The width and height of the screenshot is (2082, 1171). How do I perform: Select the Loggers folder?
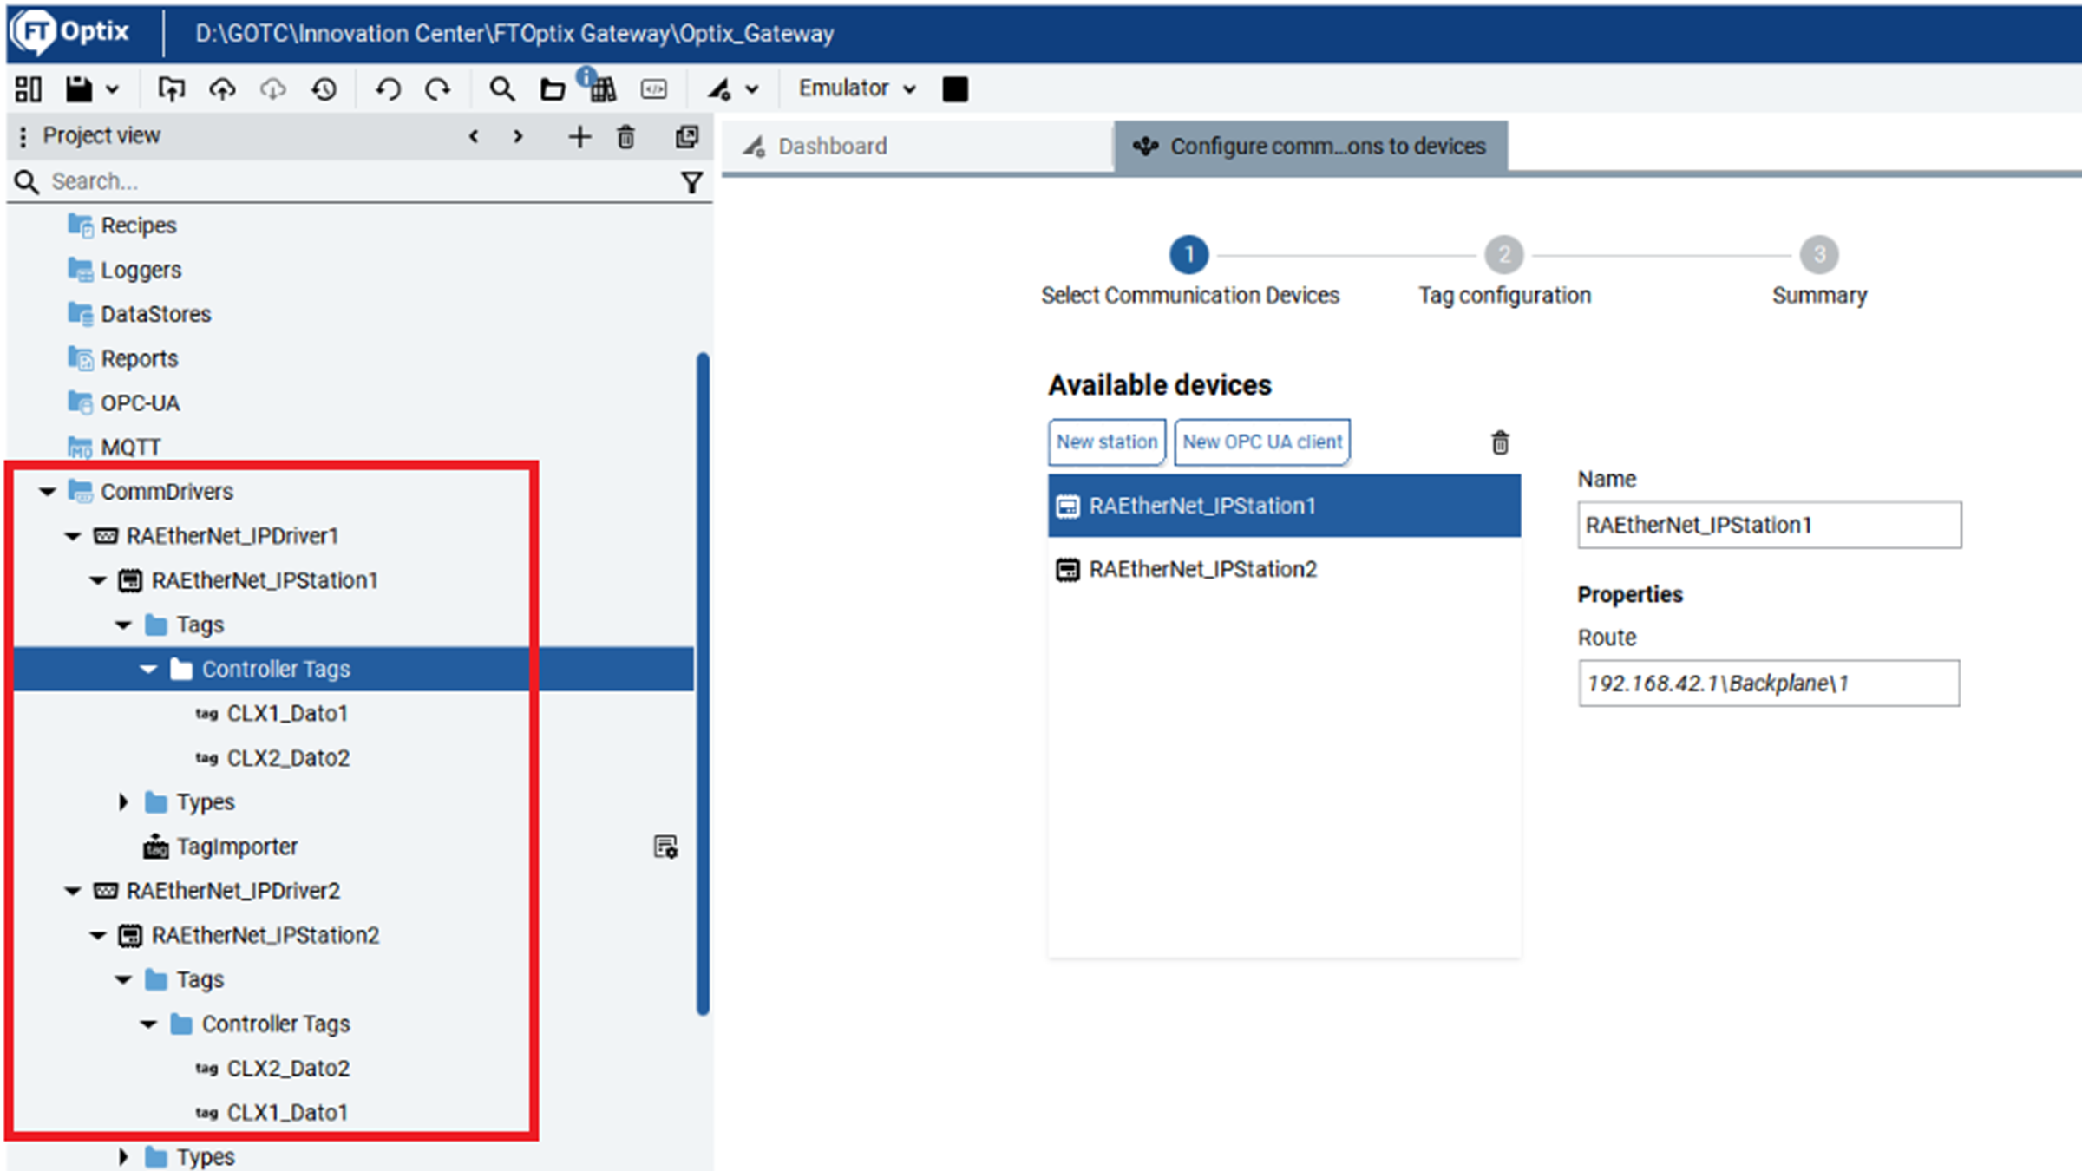[141, 270]
